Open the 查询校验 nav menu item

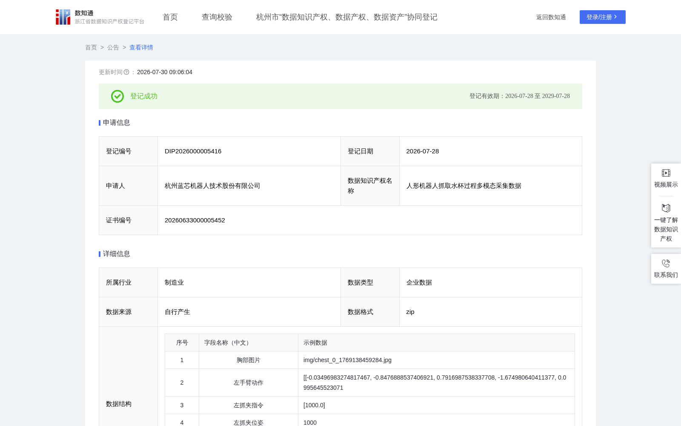click(217, 17)
